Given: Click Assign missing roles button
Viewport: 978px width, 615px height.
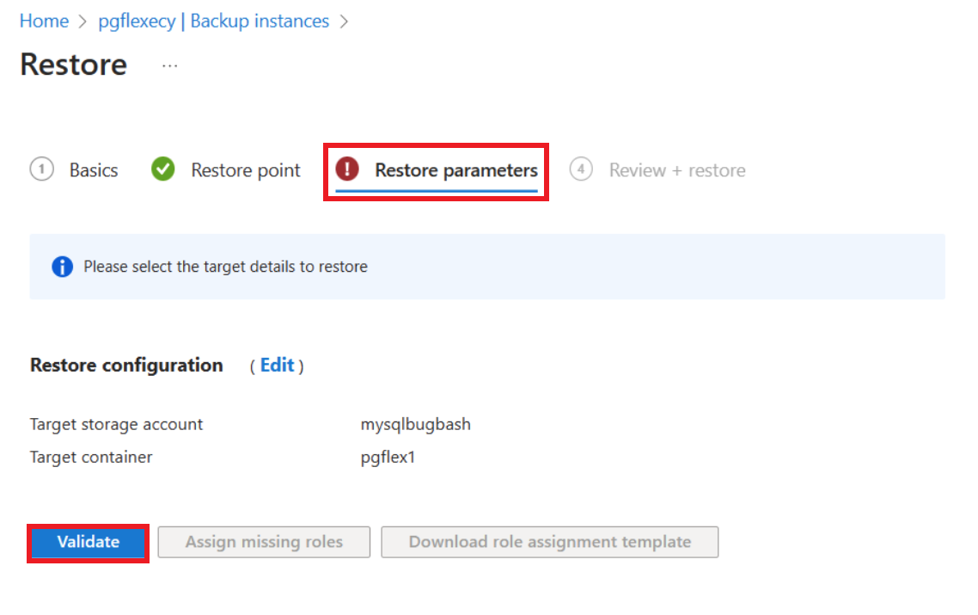Looking at the screenshot, I should point(264,542).
